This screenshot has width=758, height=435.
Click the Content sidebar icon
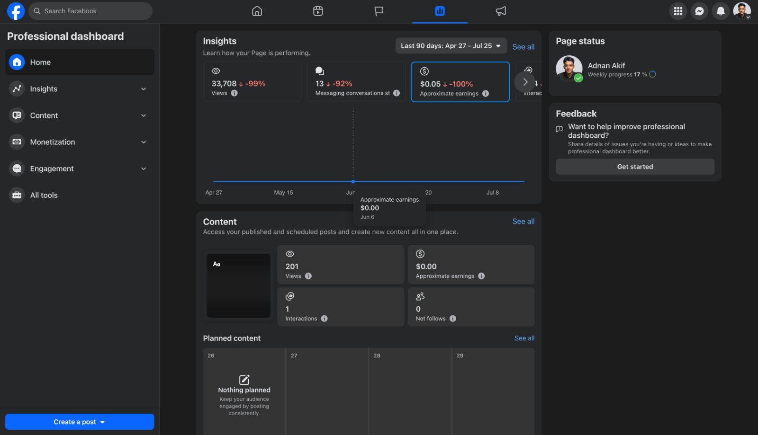(x=17, y=115)
